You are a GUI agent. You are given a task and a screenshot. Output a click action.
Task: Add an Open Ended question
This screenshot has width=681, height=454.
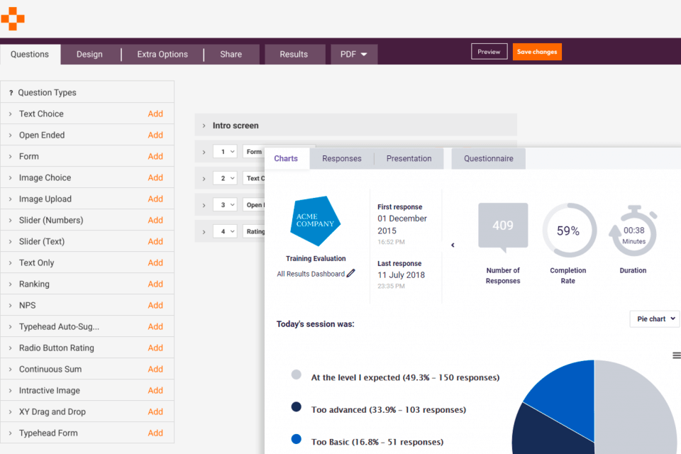155,135
